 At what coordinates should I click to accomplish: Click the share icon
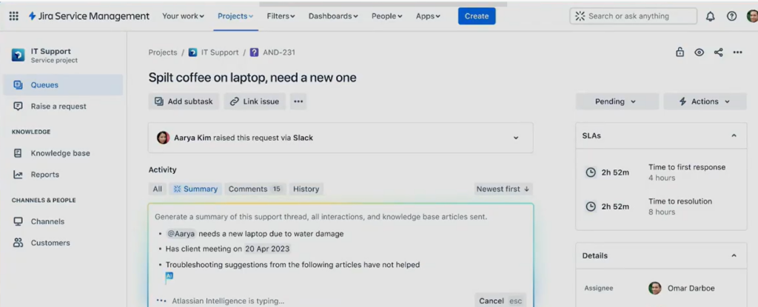(718, 53)
